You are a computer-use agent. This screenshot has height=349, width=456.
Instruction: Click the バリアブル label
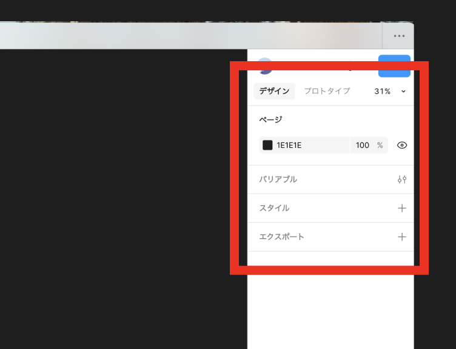(x=278, y=179)
